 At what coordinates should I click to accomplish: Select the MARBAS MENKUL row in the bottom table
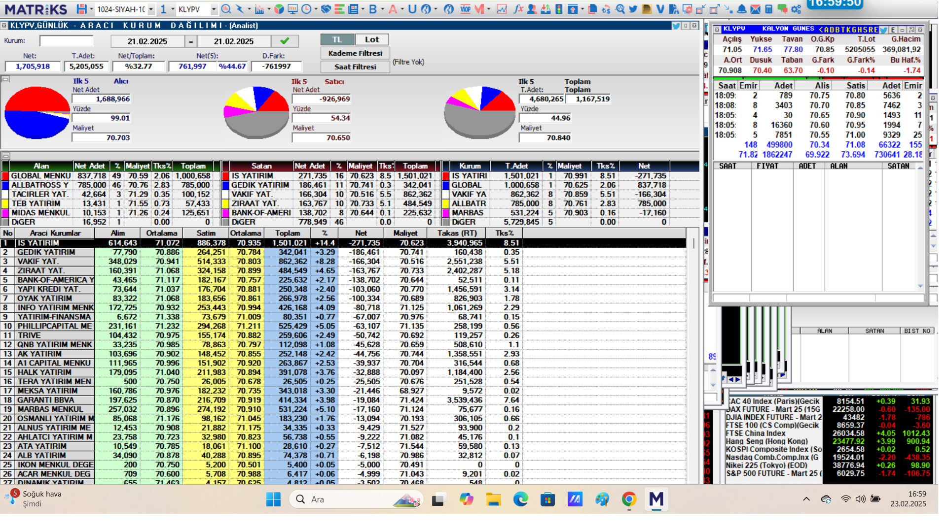343,409
